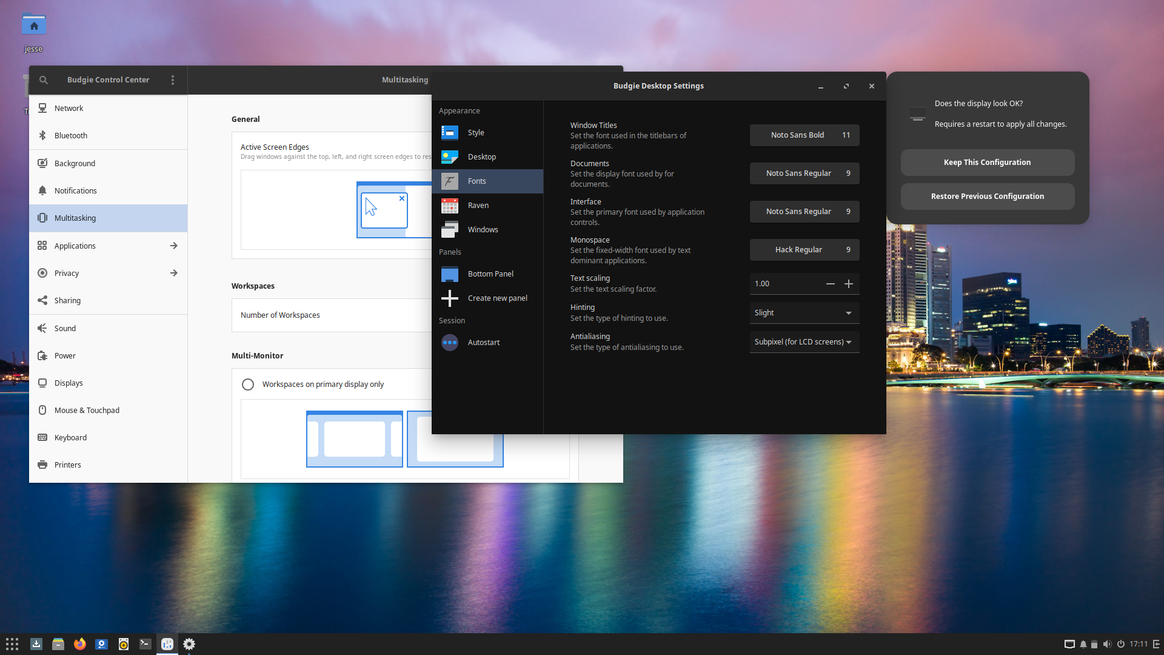The image size is (1164, 655).
Task: Open the volume control in system tray
Action: point(1107,644)
